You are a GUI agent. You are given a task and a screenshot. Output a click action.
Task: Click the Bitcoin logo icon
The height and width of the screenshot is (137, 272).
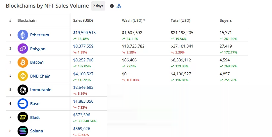pyautogui.click(x=23, y=62)
